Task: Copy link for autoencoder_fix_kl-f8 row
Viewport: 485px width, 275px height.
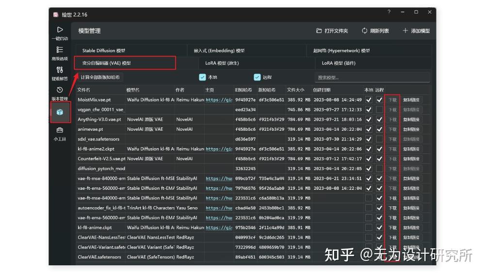Action: click(x=411, y=208)
